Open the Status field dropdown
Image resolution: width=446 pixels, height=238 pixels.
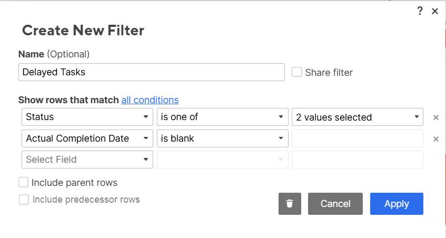(87, 117)
